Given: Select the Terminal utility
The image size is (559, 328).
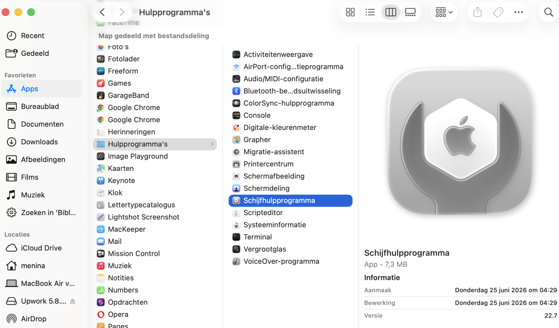Looking at the screenshot, I should (x=290, y=237).
